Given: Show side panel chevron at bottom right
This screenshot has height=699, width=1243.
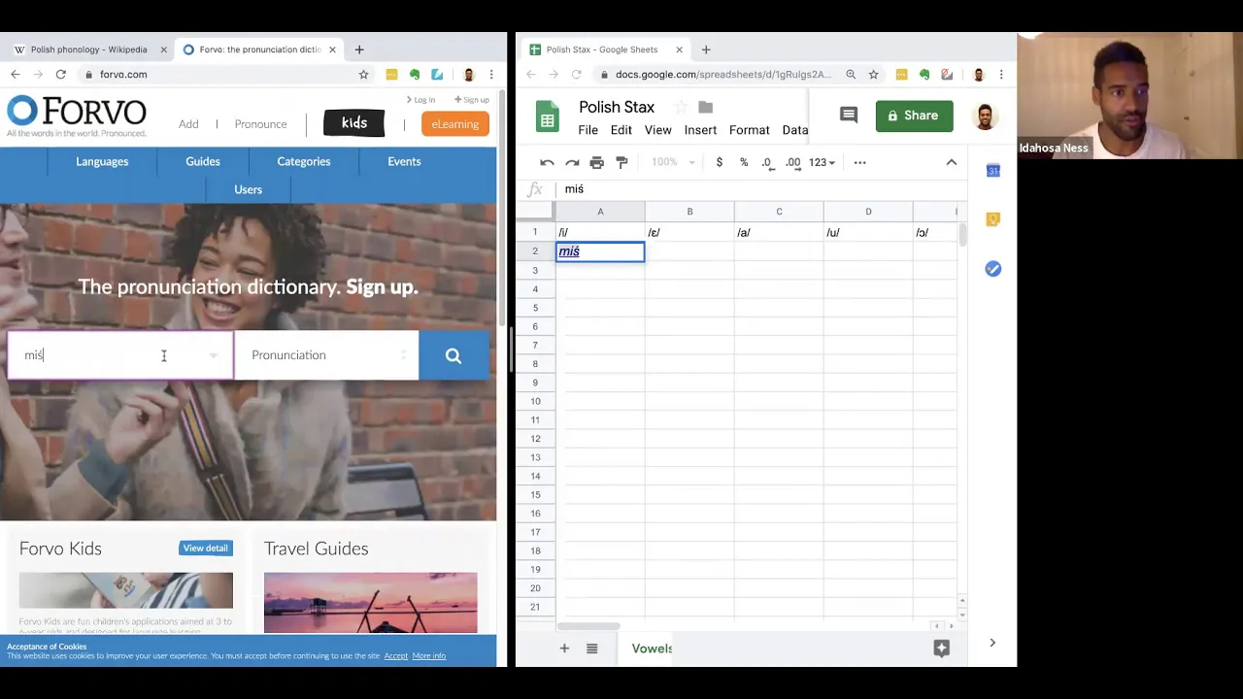Looking at the screenshot, I should pos(992,643).
